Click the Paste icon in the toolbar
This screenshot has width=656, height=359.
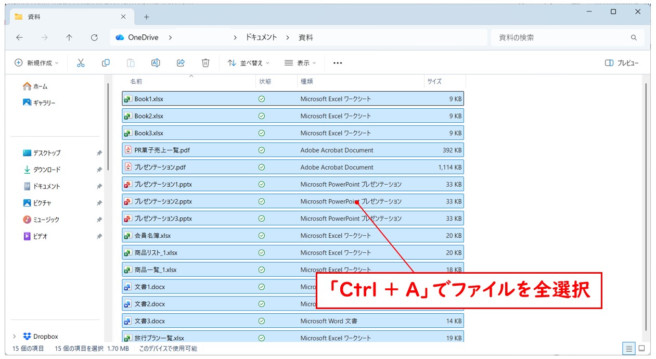pyautogui.click(x=130, y=63)
